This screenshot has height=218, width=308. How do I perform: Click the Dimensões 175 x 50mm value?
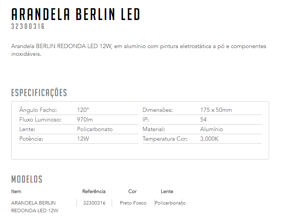pyautogui.click(x=216, y=110)
